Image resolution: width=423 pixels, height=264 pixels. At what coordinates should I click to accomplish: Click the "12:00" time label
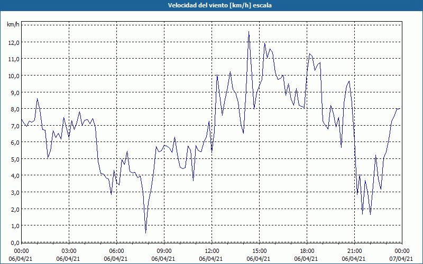pyautogui.click(x=212, y=251)
